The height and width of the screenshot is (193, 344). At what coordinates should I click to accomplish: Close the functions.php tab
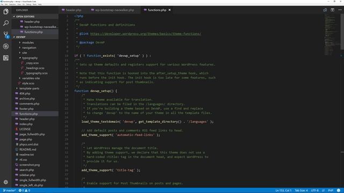coord(170,10)
